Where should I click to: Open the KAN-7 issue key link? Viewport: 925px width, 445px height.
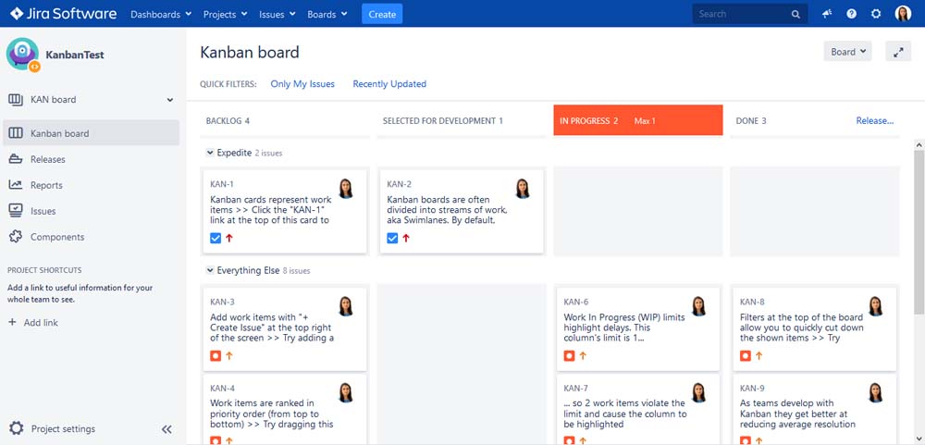(x=575, y=388)
